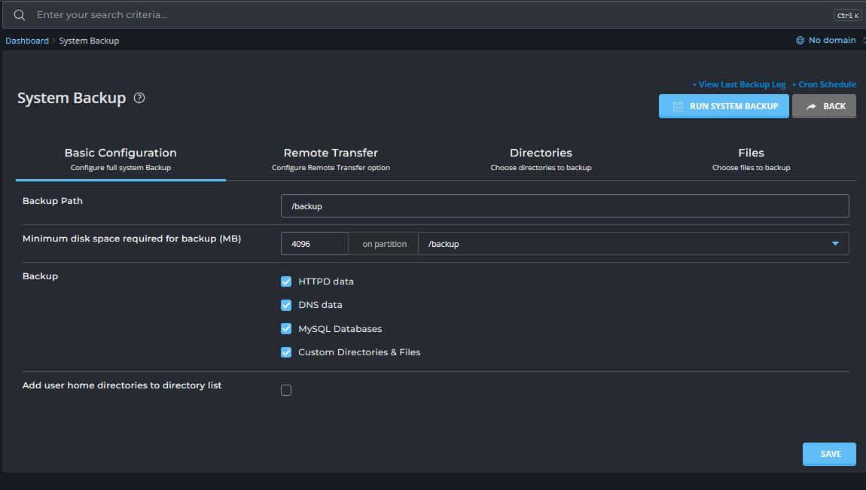Open the Cron Schedule link
This screenshot has width=866, height=490.
[x=826, y=84]
